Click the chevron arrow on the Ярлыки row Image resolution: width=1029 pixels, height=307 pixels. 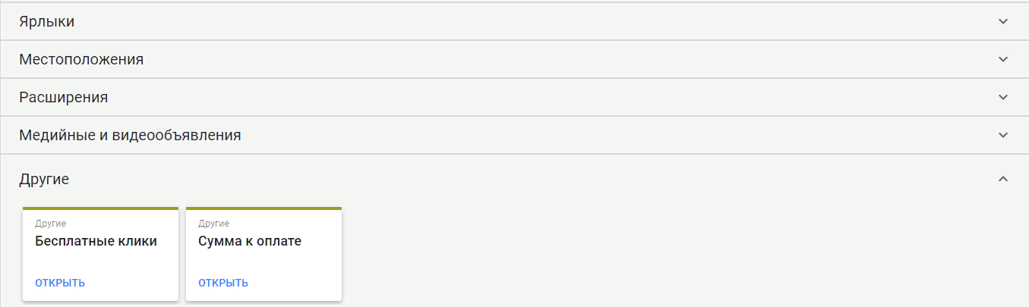click(1003, 22)
